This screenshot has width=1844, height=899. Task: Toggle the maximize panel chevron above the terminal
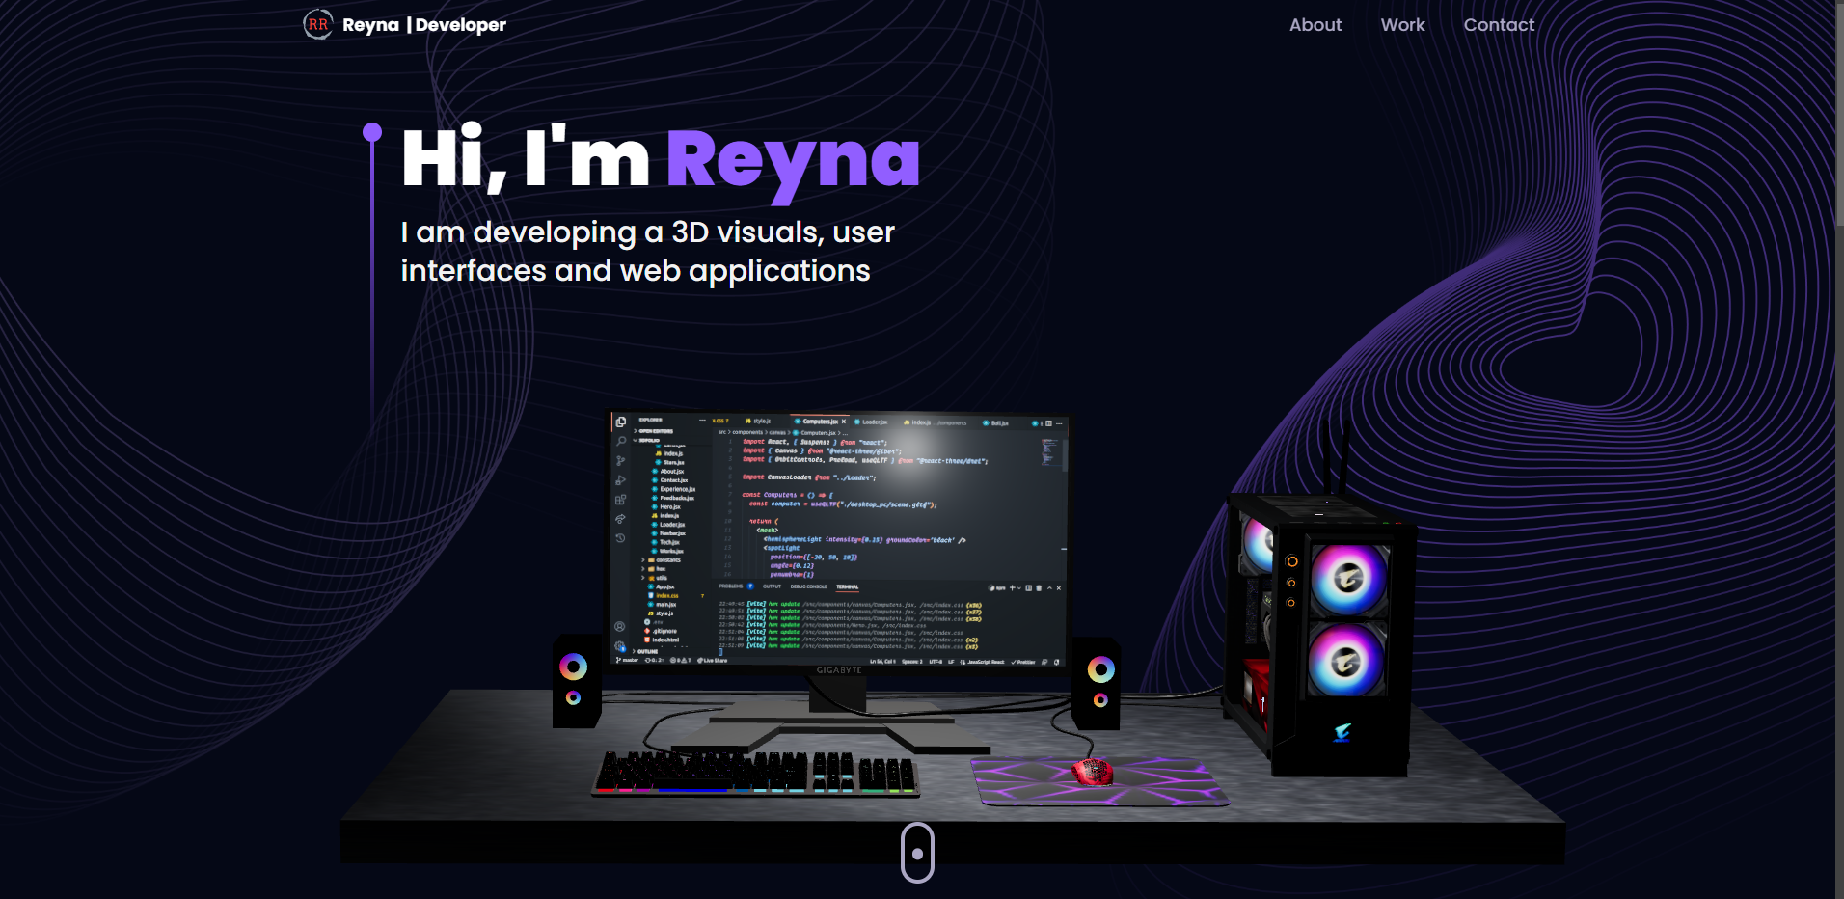click(1049, 587)
